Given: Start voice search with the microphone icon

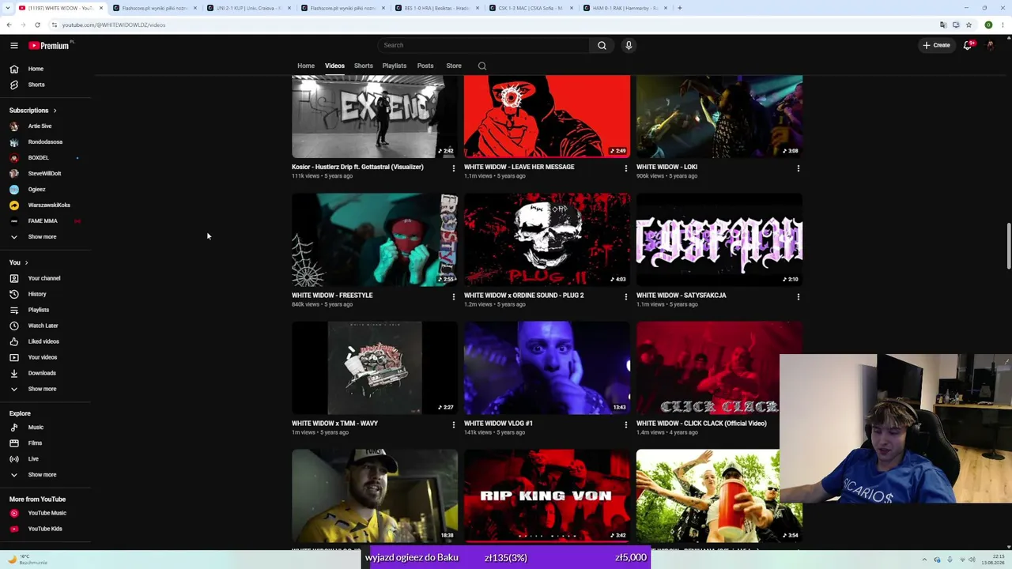Looking at the screenshot, I should (x=629, y=46).
